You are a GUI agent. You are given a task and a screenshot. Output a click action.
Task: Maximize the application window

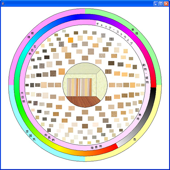[161, 4]
